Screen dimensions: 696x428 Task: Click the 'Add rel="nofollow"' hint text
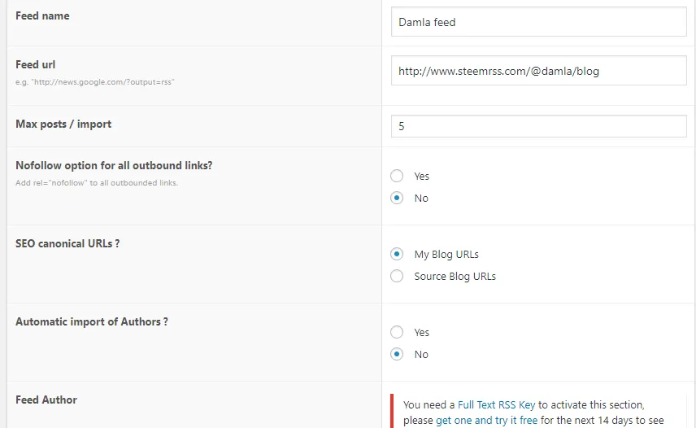pos(97,183)
